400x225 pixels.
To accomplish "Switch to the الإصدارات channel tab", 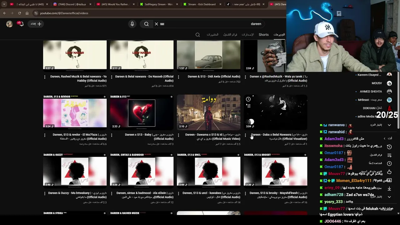I will click(247, 35).
